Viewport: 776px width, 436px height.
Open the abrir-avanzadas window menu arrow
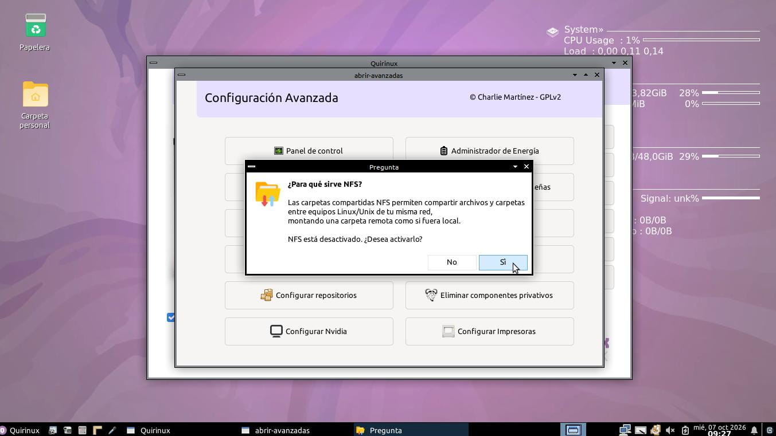575,75
